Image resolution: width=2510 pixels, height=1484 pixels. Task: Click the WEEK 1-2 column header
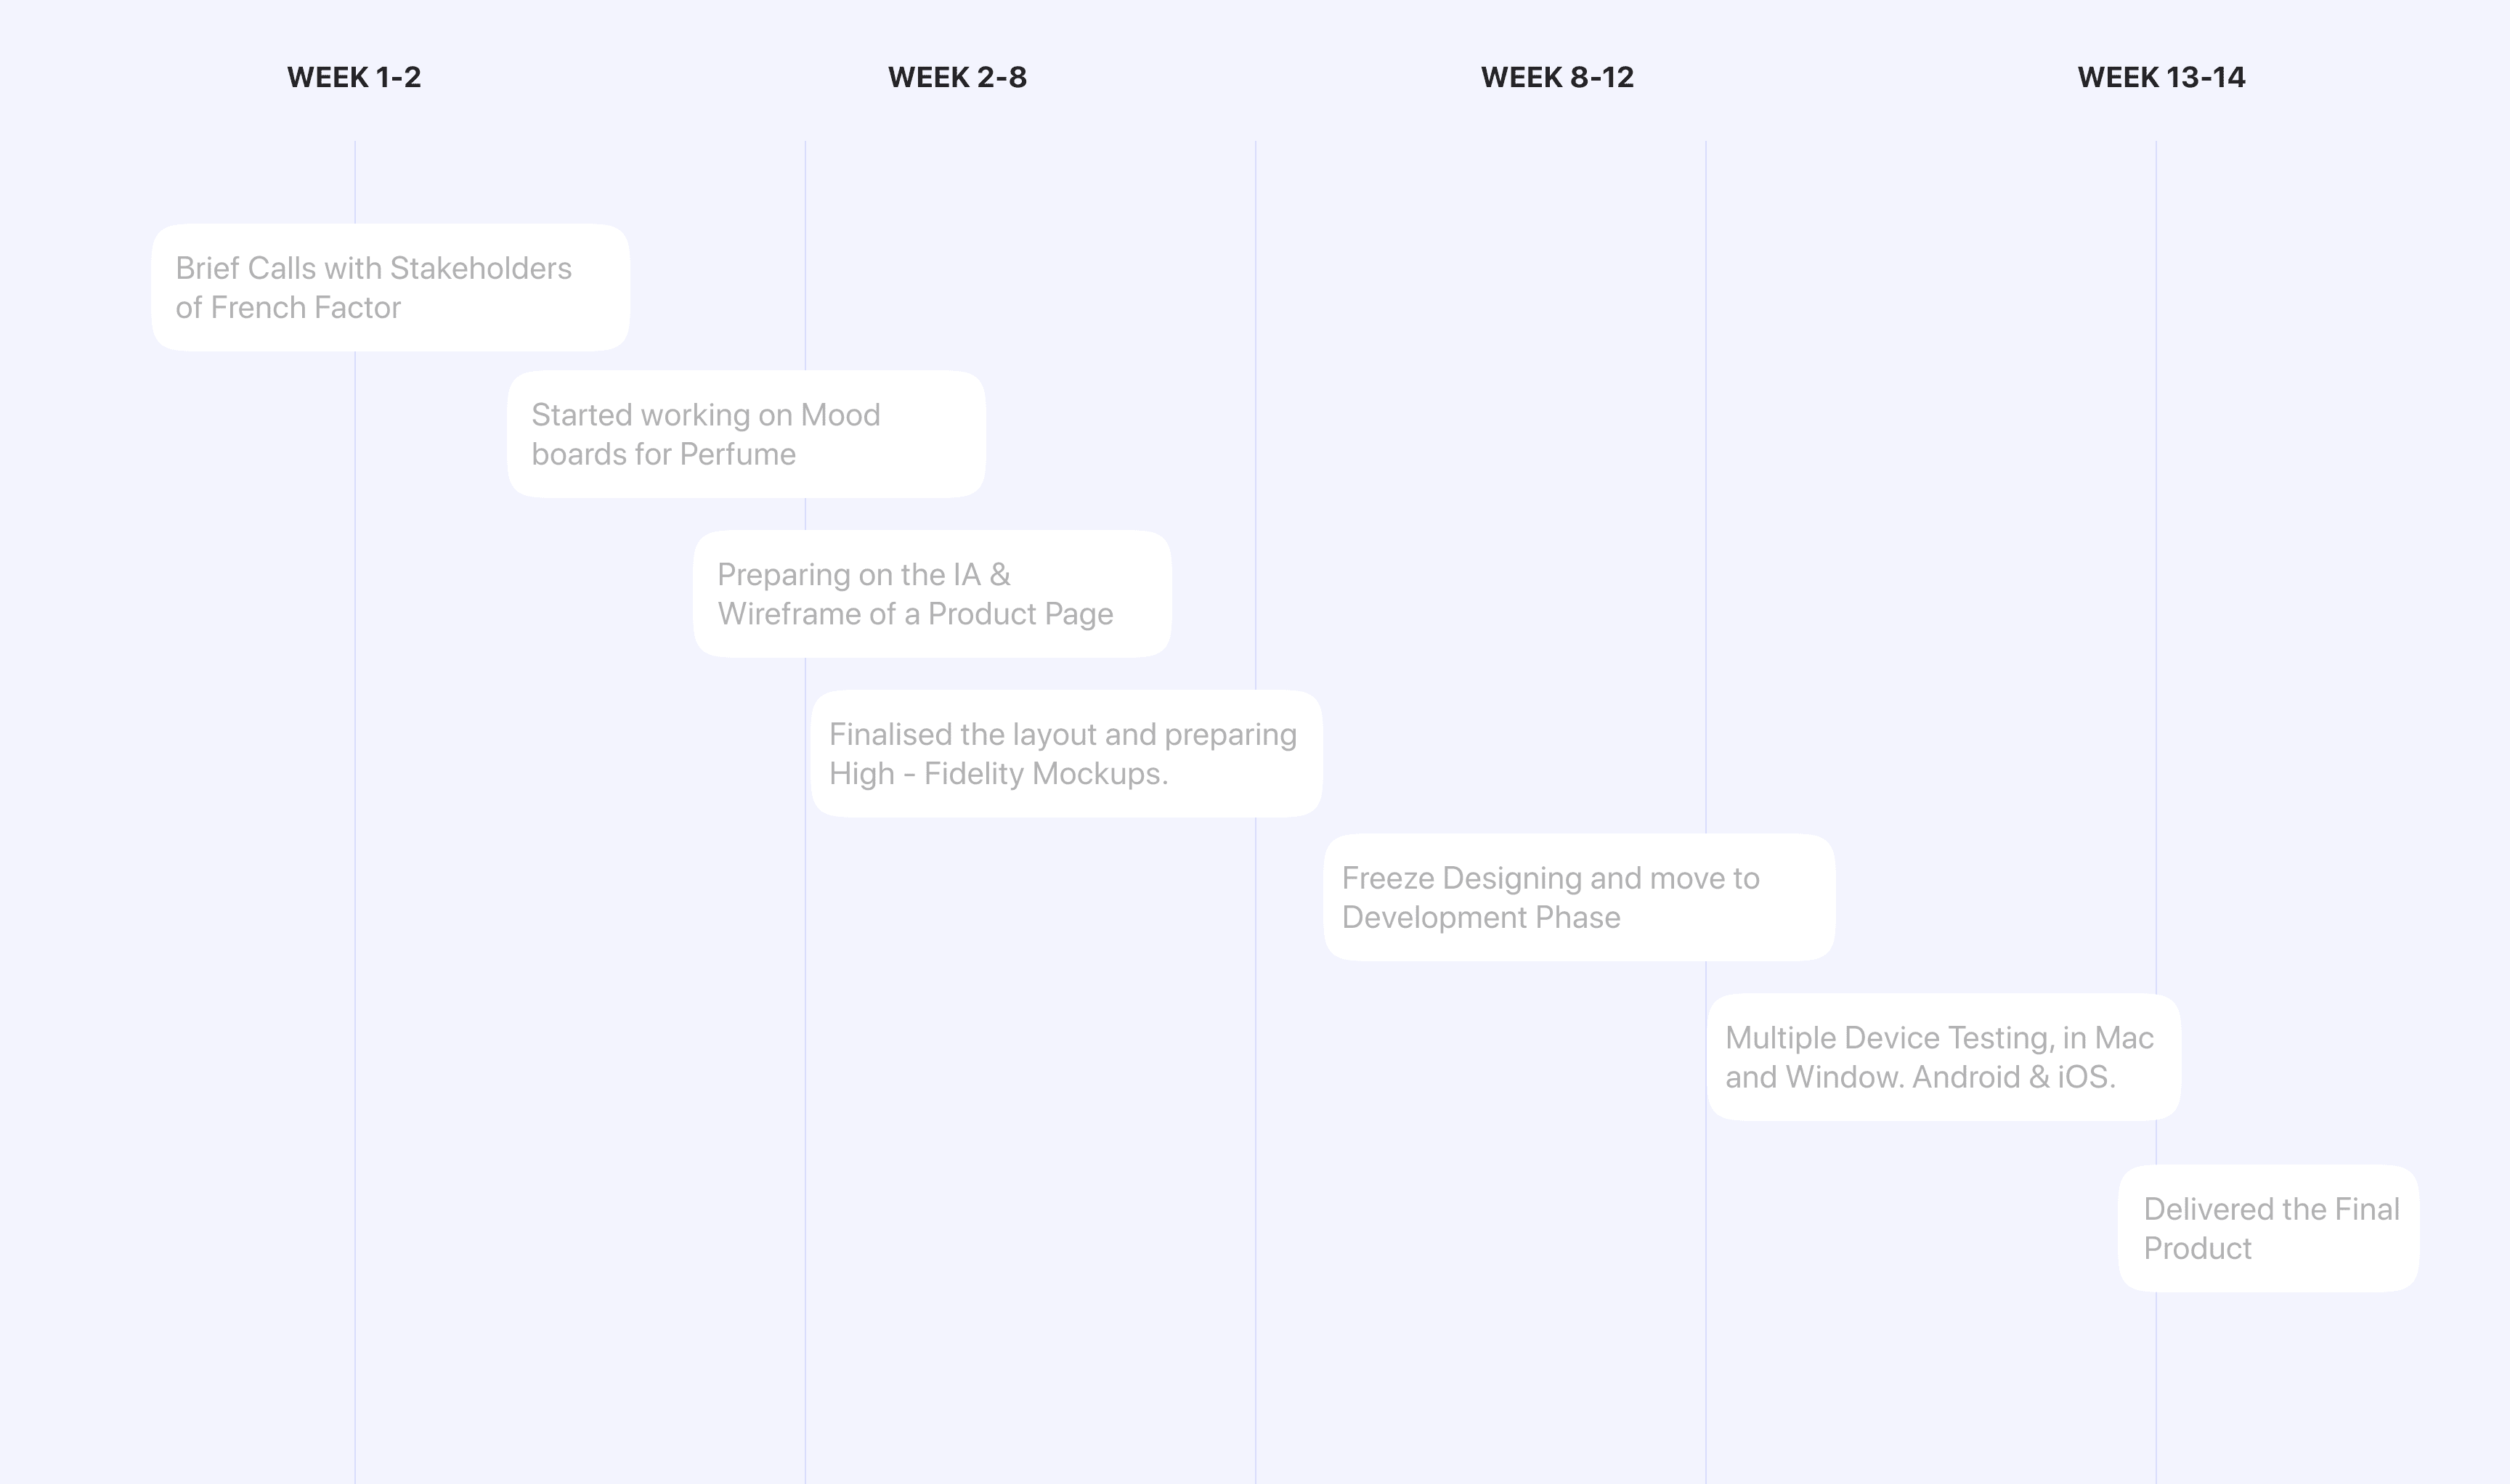[x=354, y=77]
